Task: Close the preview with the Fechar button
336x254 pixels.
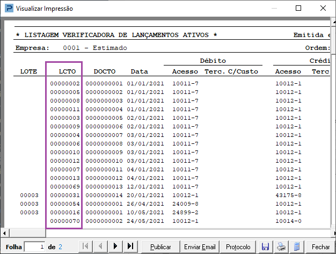Action: (320, 246)
